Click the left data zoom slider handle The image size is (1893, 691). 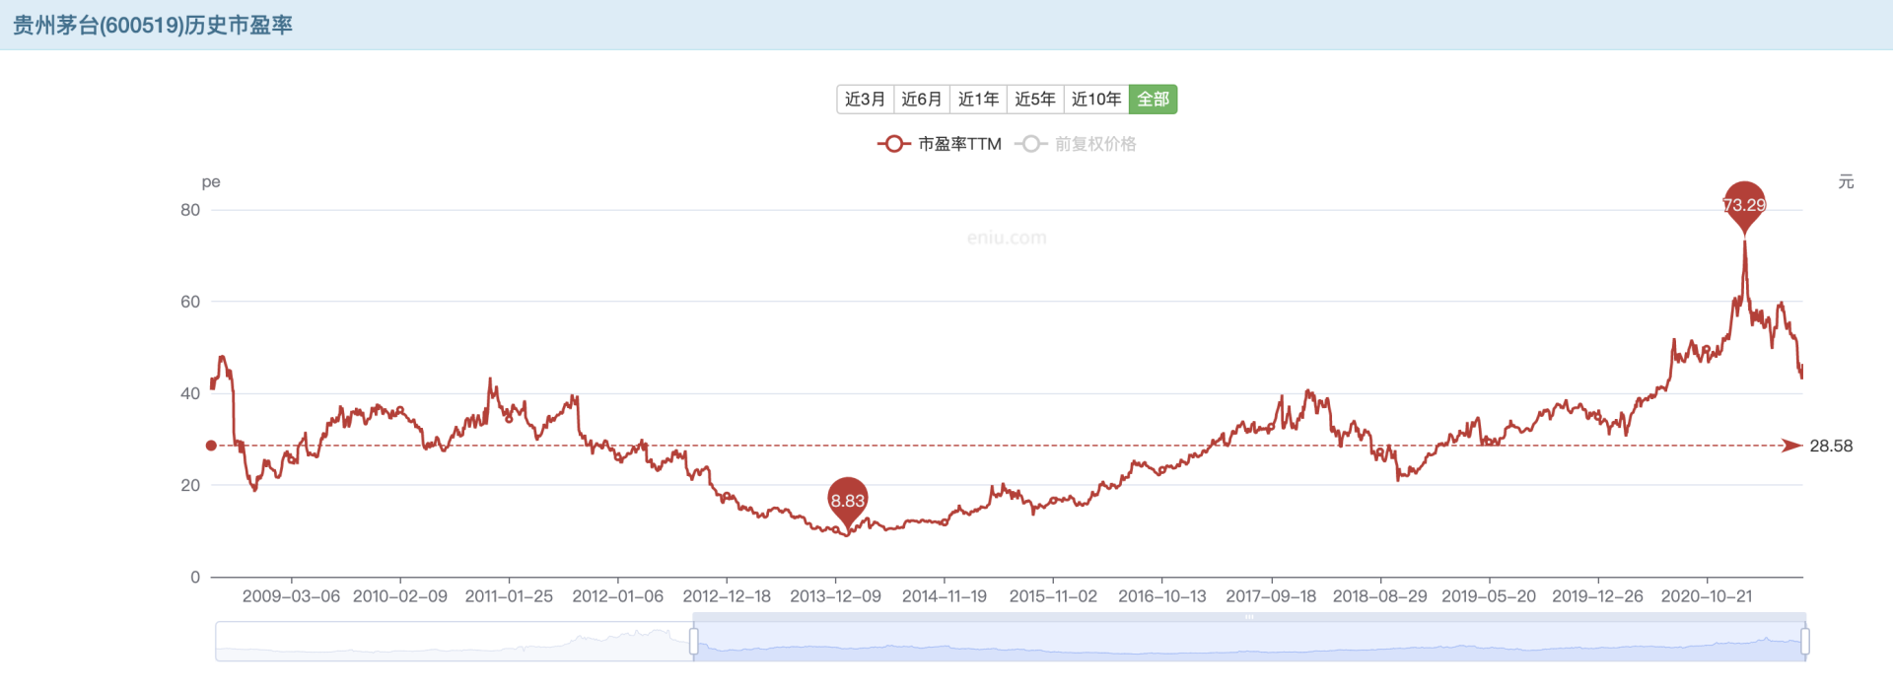pyautogui.click(x=694, y=642)
